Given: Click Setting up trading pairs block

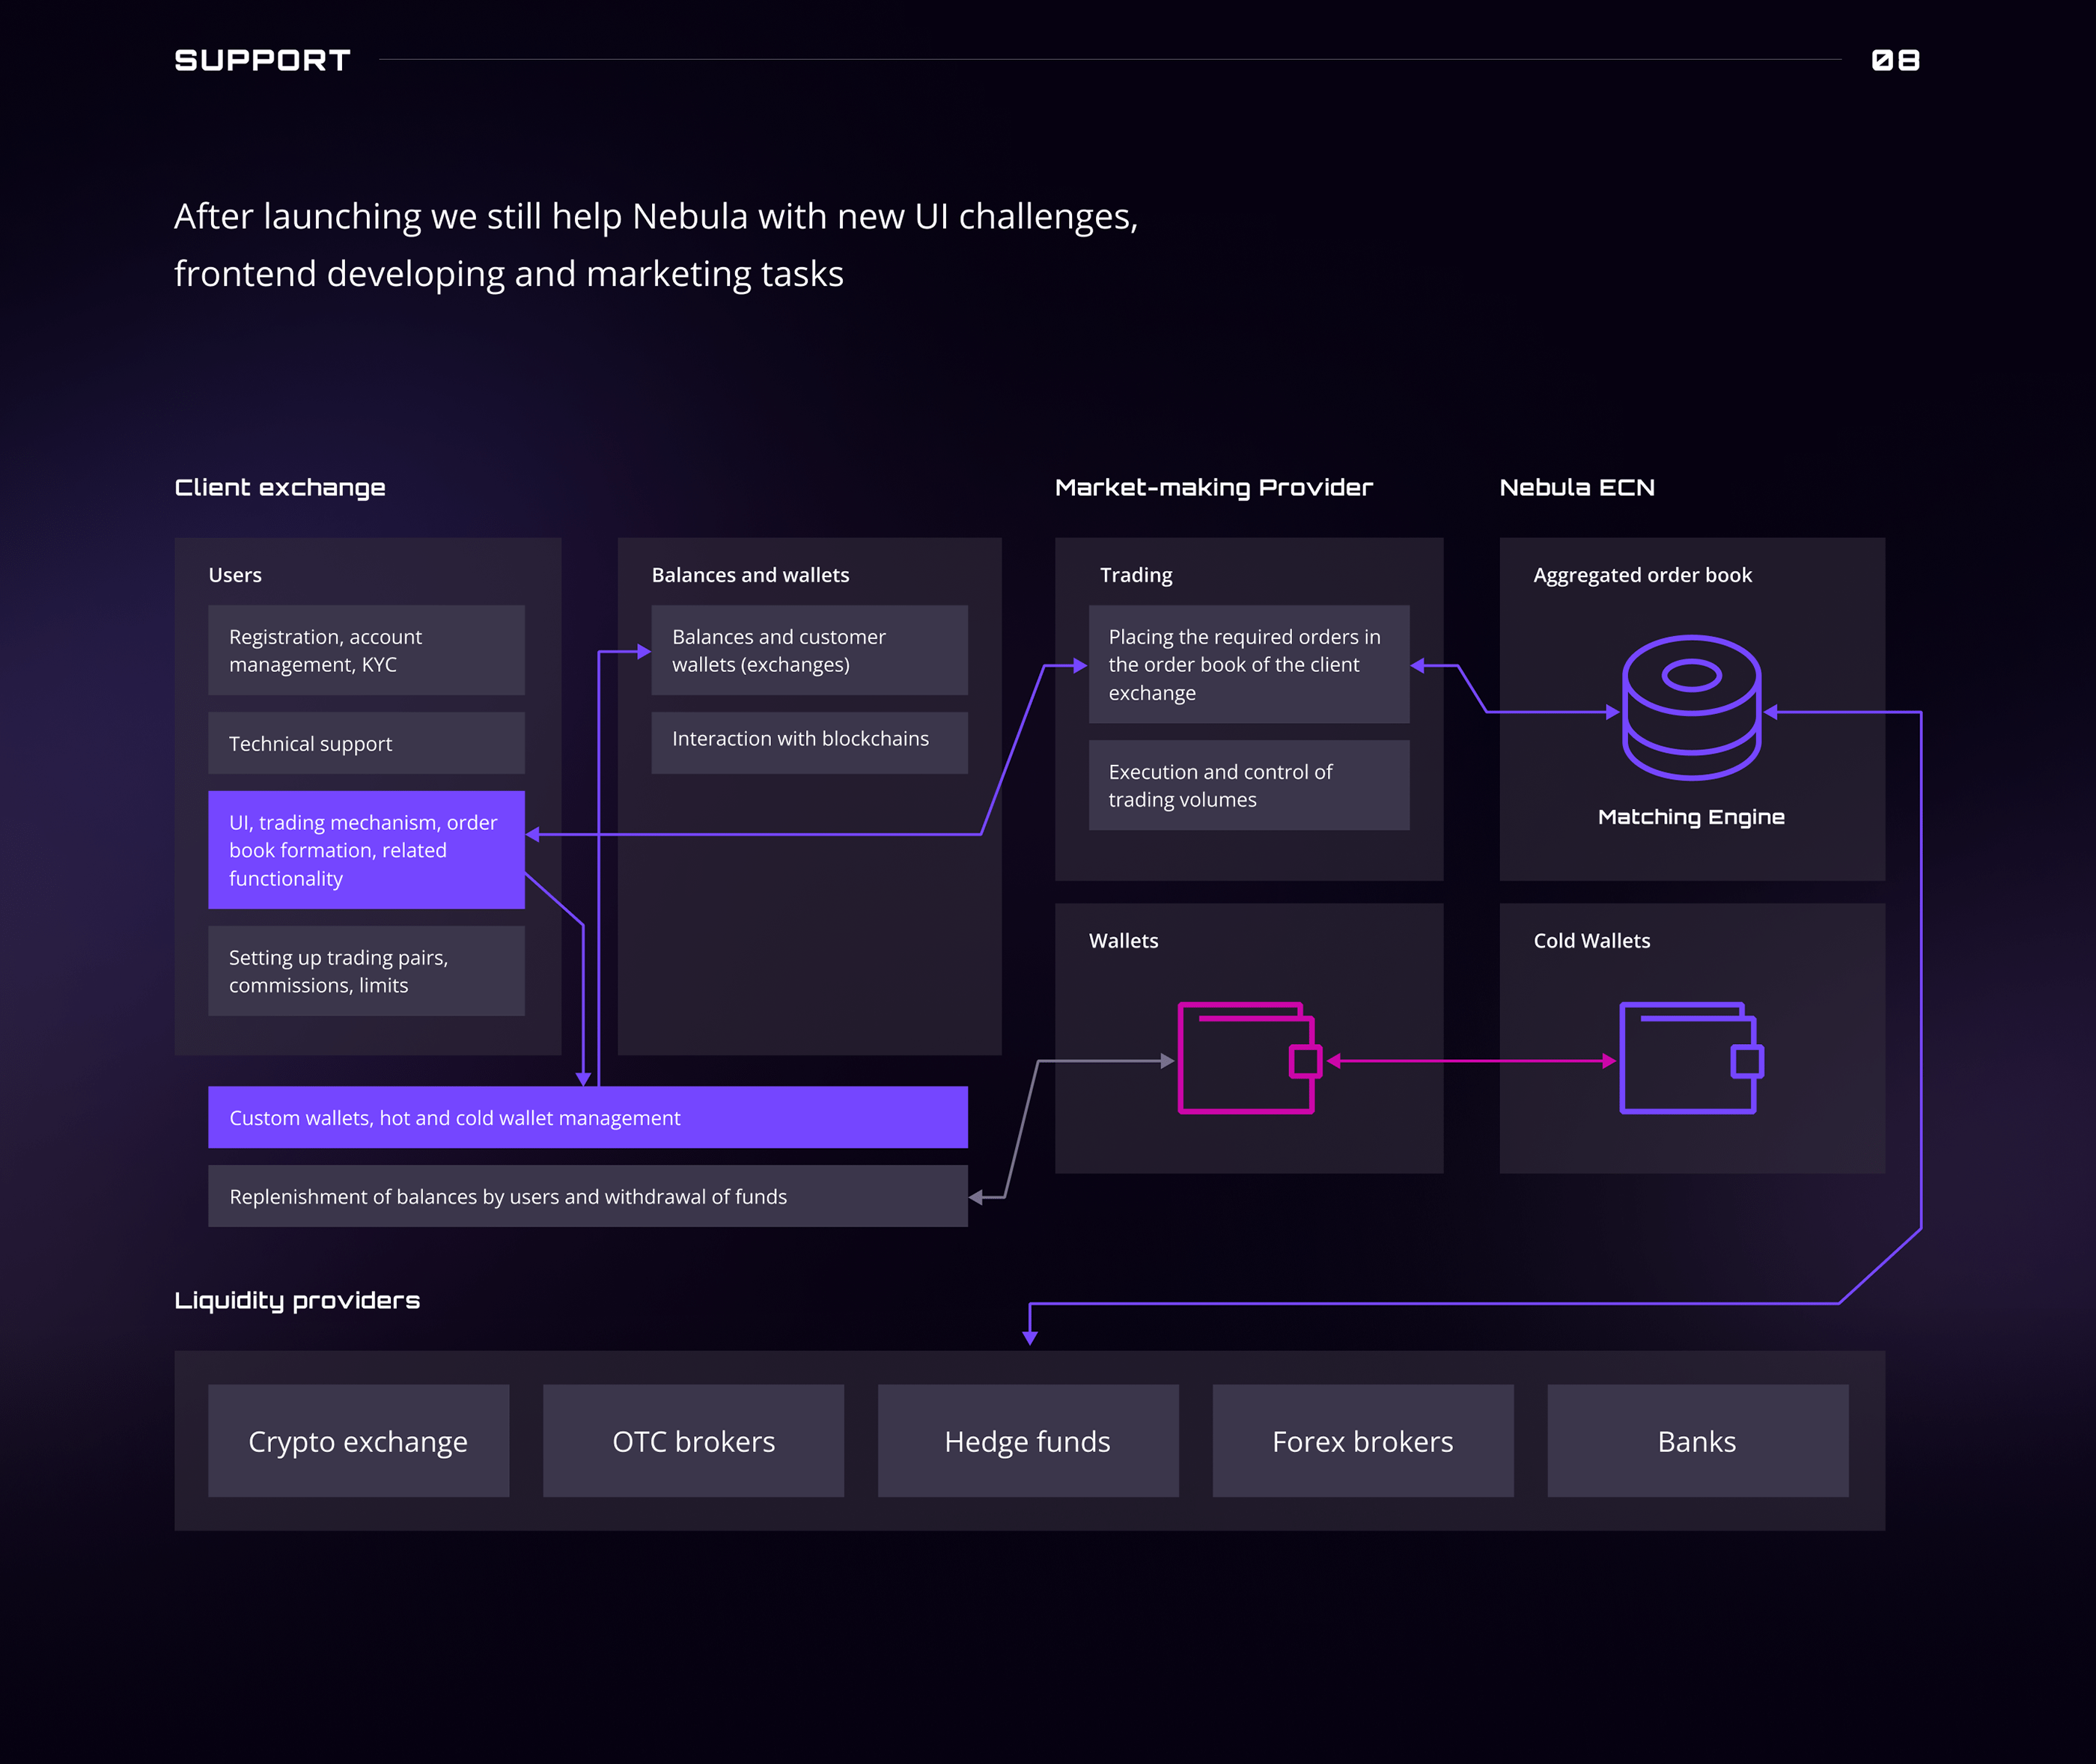Looking at the screenshot, I should point(366,971).
